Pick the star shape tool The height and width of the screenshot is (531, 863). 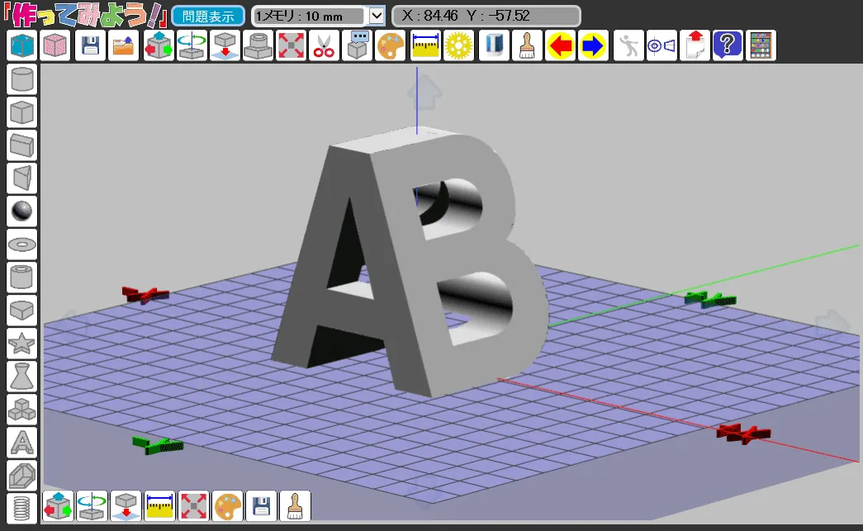pyautogui.click(x=21, y=343)
